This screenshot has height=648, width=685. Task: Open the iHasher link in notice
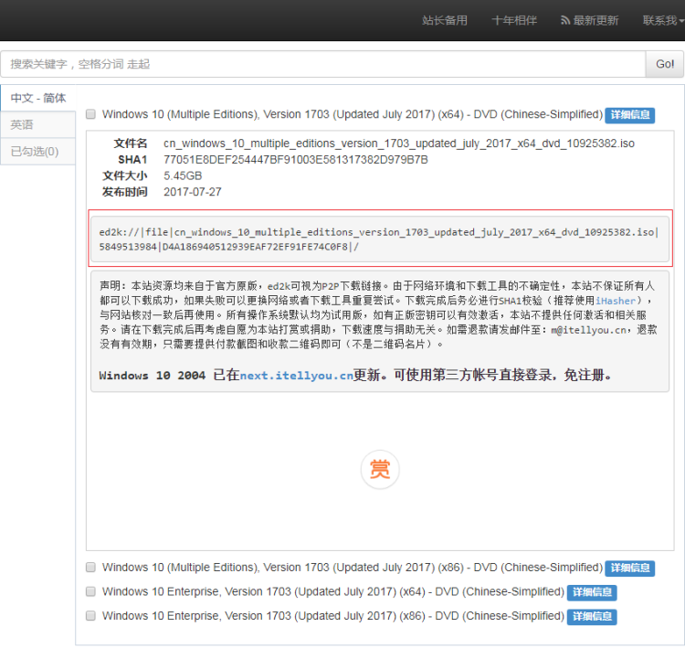click(x=615, y=301)
